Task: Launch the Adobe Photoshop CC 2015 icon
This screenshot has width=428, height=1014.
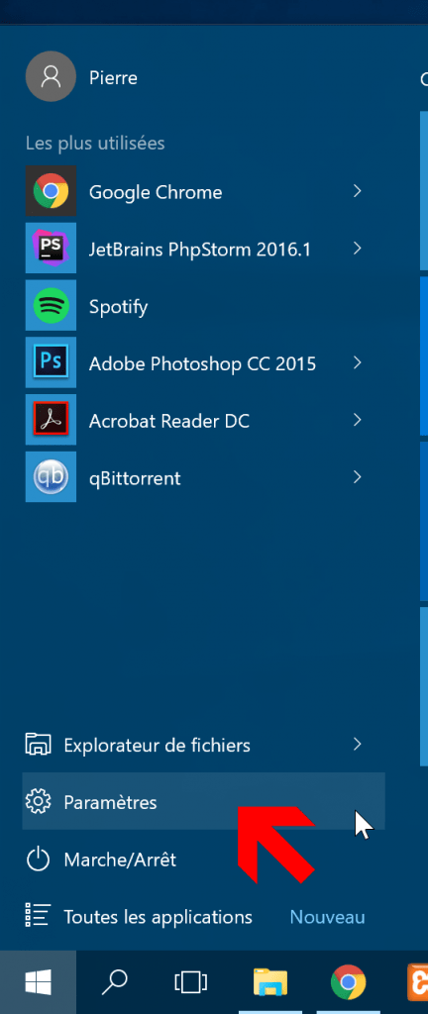Action: [x=51, y=362]
